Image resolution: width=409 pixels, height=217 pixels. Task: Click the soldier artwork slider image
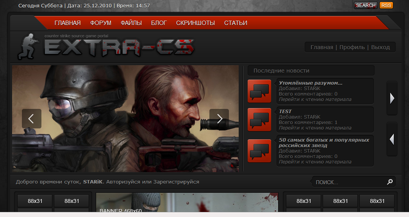[x=125, y=119]
